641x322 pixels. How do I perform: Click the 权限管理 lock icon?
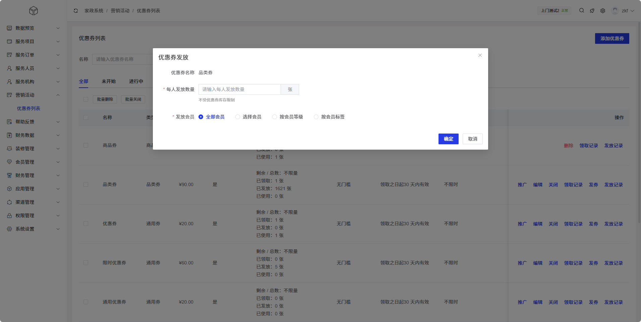[x=9, y=216]
